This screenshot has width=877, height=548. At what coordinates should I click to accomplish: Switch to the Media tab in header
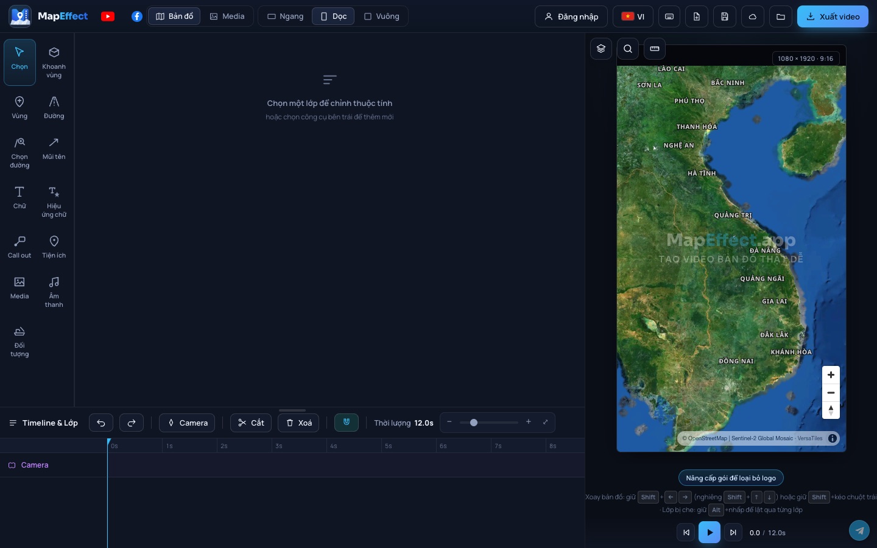pos(227,16)
